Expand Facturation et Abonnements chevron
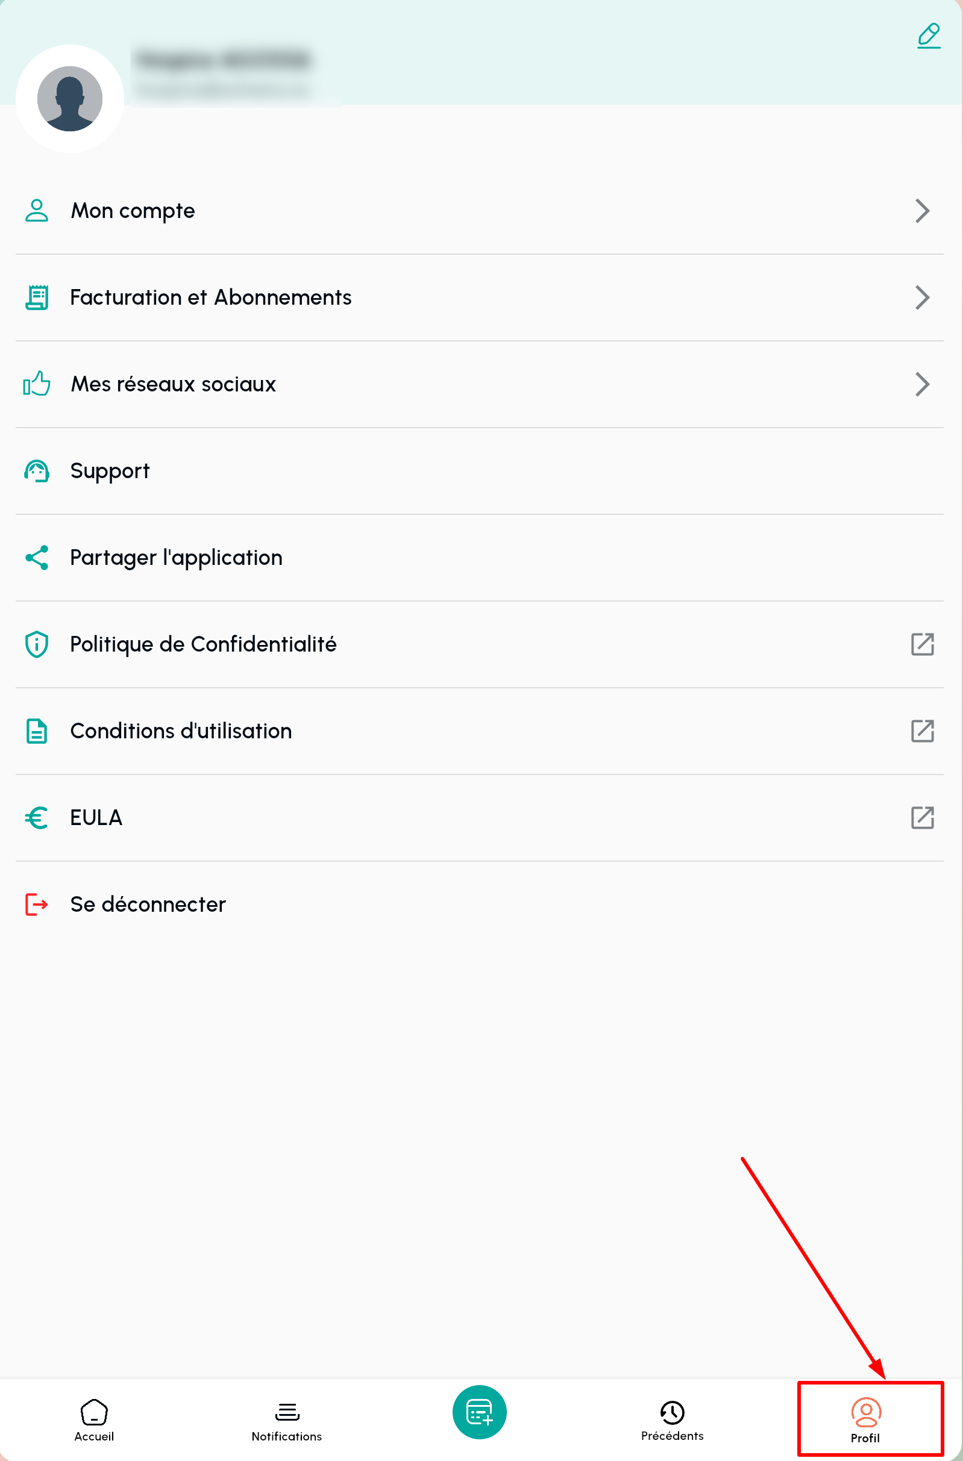Image resolution: width=963 pixels, height=1461 pixels. [x=921, y=297]
